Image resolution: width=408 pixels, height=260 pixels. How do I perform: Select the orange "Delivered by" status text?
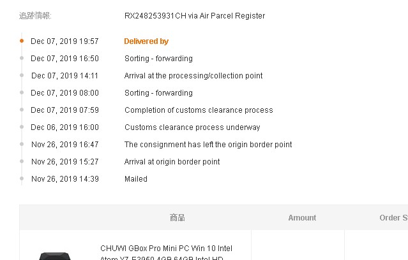coord(146,41)
